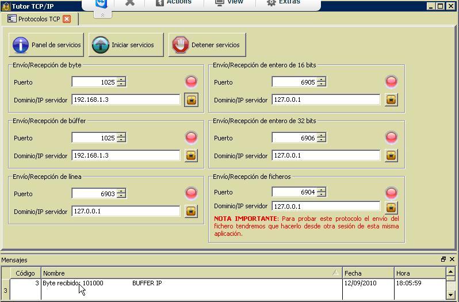
Task: Adjust 16 bits port 6905 spinner arrows
Action: [322, 82]
